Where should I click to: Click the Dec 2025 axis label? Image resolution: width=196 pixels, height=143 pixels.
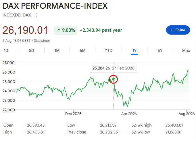(x=73, y=114)
